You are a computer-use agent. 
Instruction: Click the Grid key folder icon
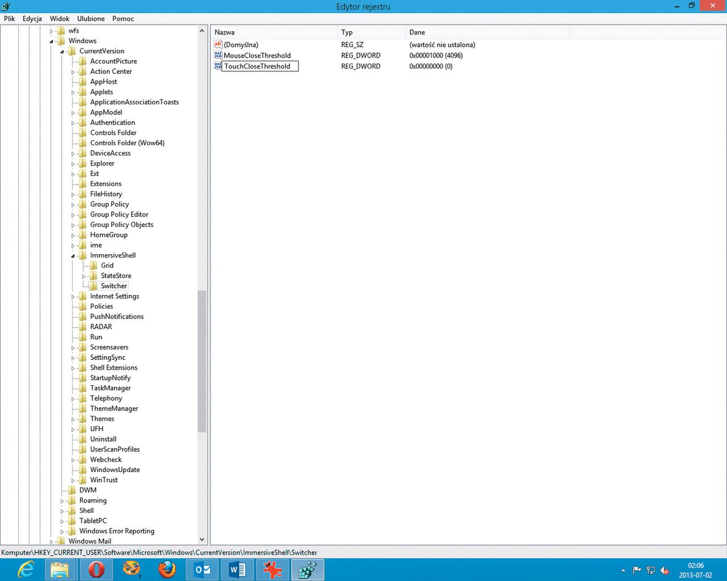tap(94, 266)
